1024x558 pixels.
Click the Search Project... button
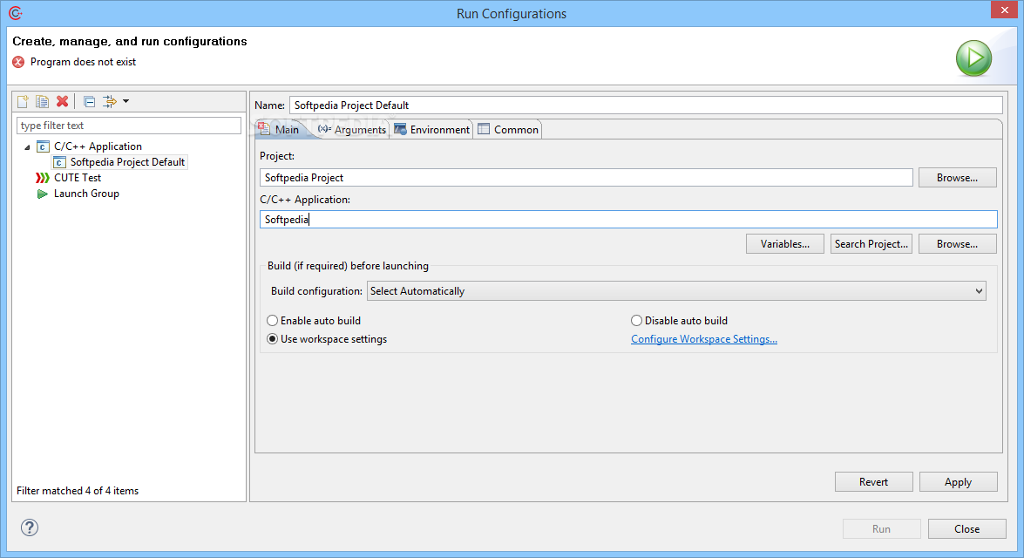pyautogui.click(x=871, y=244)
